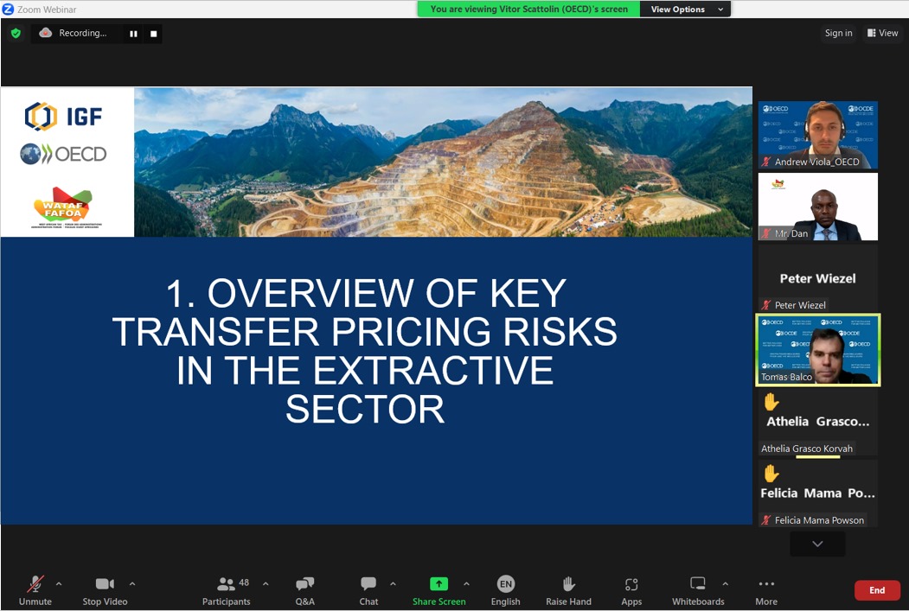909x611 pixels.
Task: Expand the arrow next to Whiteboards
Action: 726,584
